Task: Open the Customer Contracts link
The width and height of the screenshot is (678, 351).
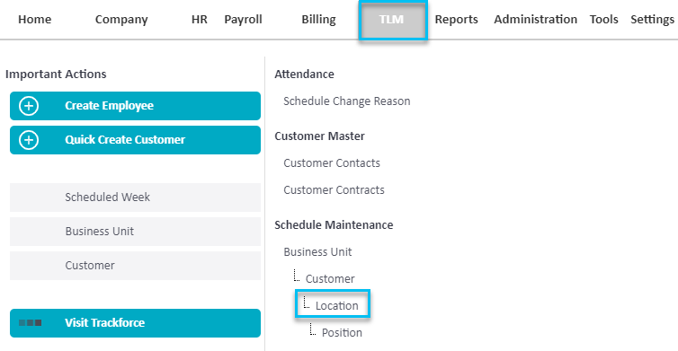Action: (x=334, y=190)
